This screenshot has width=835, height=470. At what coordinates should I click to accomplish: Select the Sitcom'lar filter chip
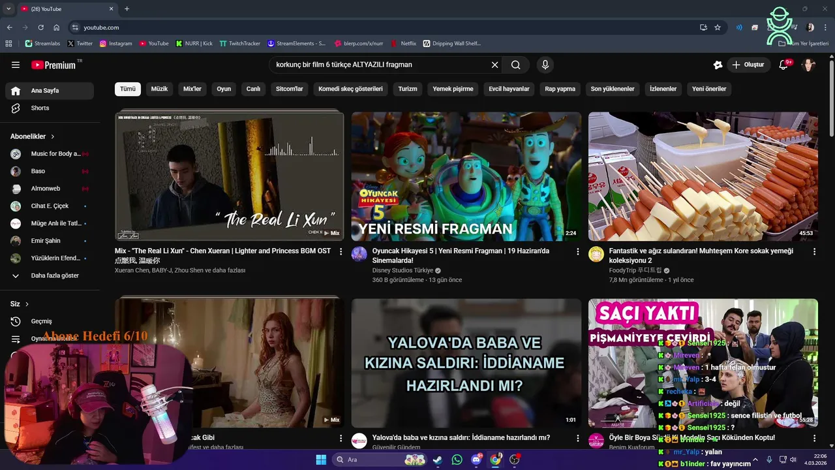(x=290, y=89)
